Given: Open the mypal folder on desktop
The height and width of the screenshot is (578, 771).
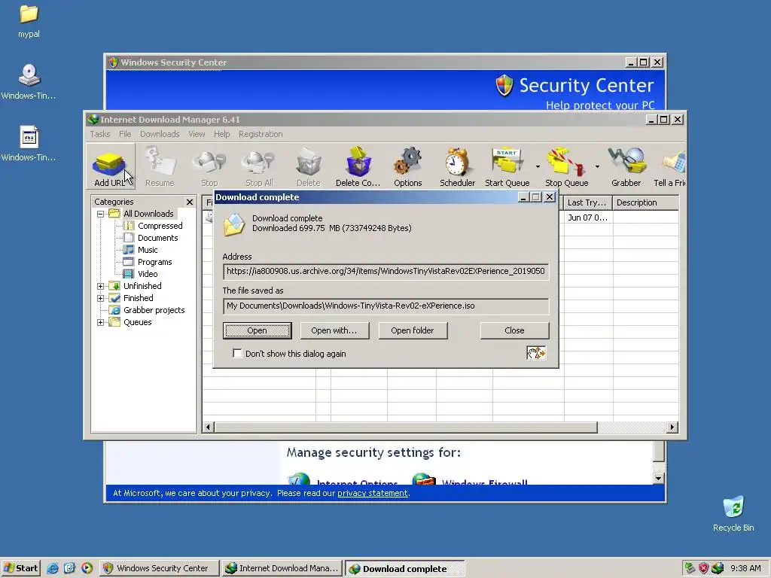Looking at the screenshot, I should (29, 20).
